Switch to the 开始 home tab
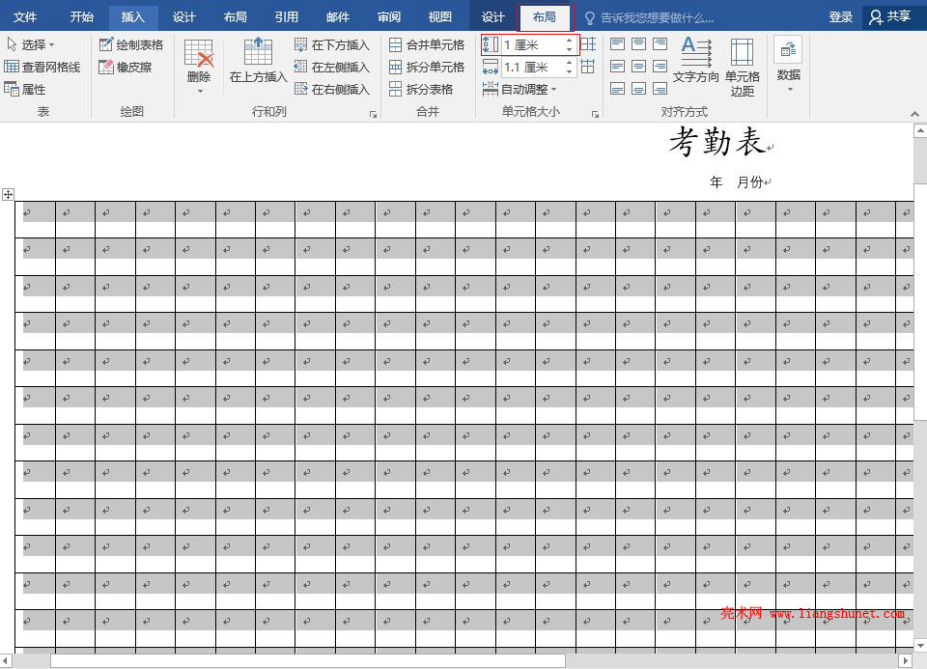 click(x=81, y=16)
